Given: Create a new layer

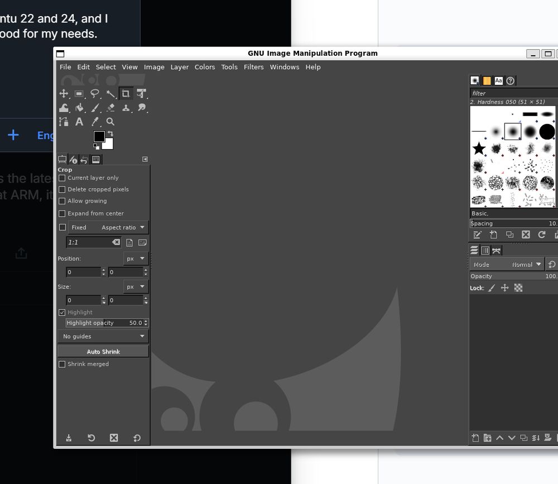Looking at the screenshot, I should [475, 438].
